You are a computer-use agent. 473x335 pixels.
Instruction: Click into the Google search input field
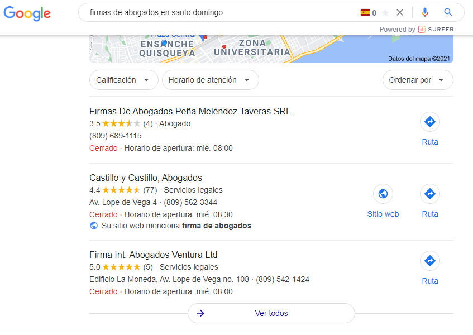click(218, 12)
